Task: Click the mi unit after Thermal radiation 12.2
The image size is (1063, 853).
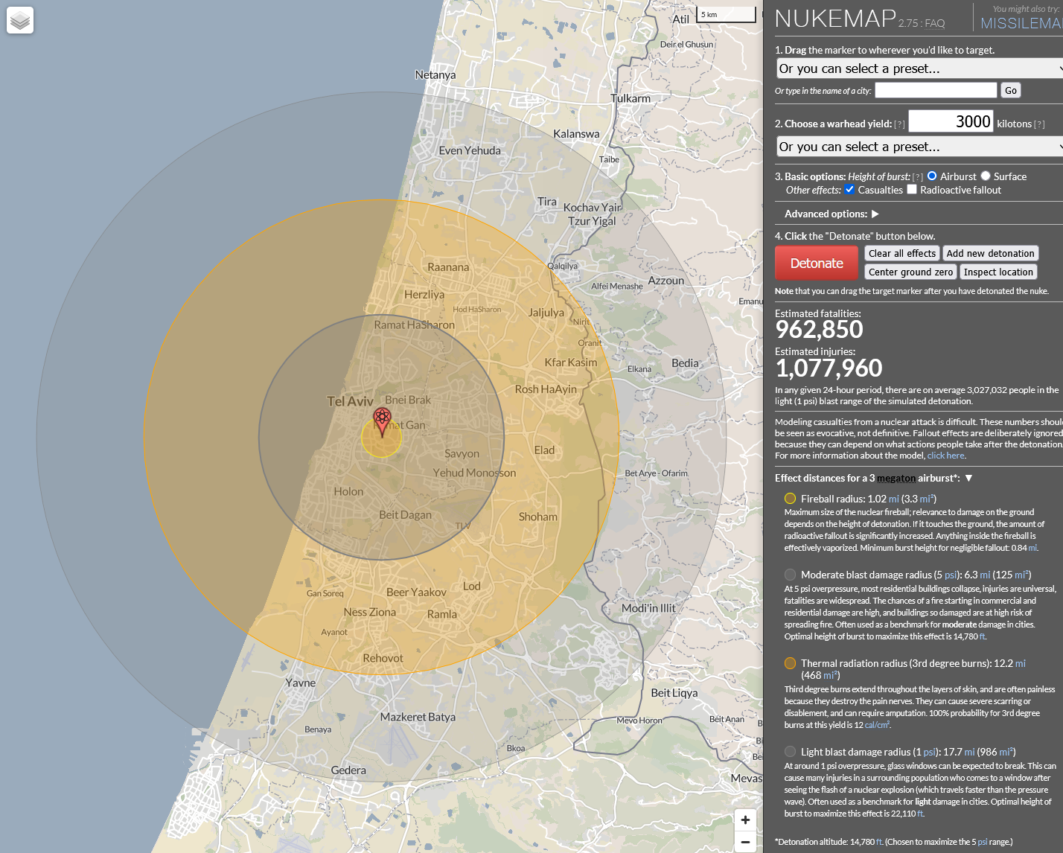Action: (x=1021, y=663)
